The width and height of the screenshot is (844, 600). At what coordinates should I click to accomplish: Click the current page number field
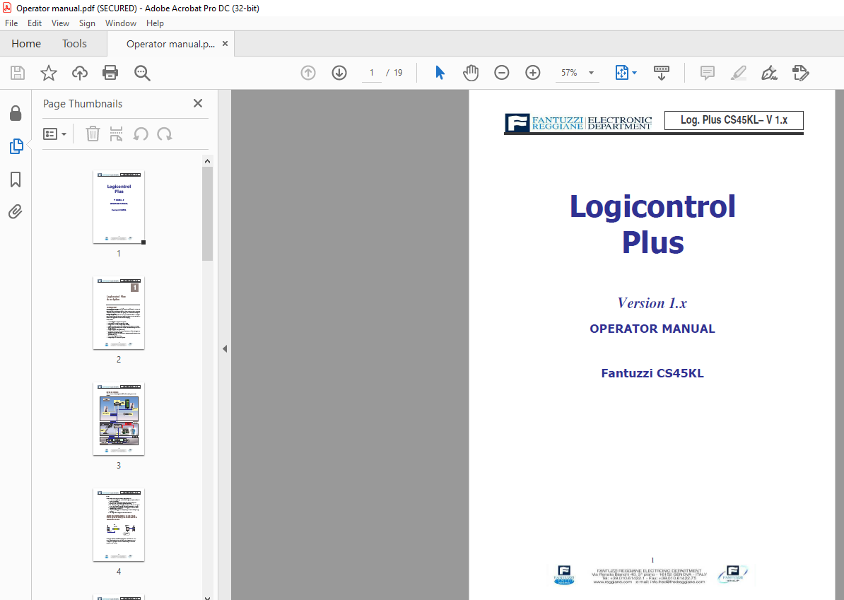pos(371,73)
